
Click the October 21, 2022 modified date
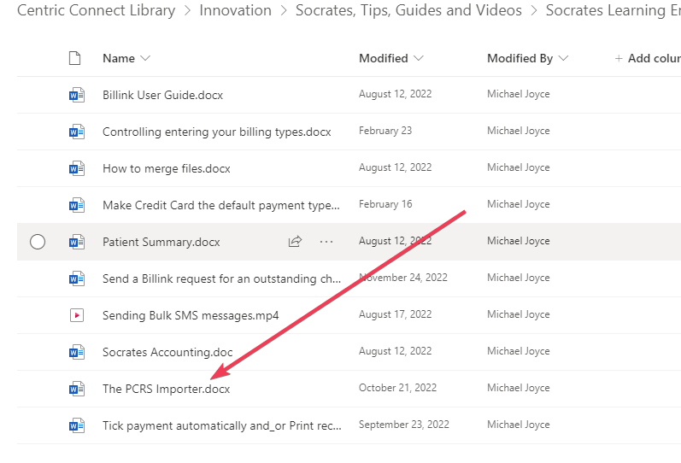(397, 388)
